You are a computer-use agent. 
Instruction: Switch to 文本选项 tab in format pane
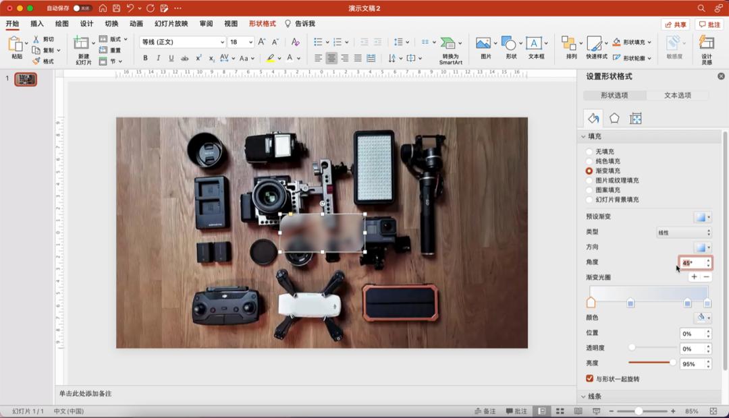click(x=677, y=96)
